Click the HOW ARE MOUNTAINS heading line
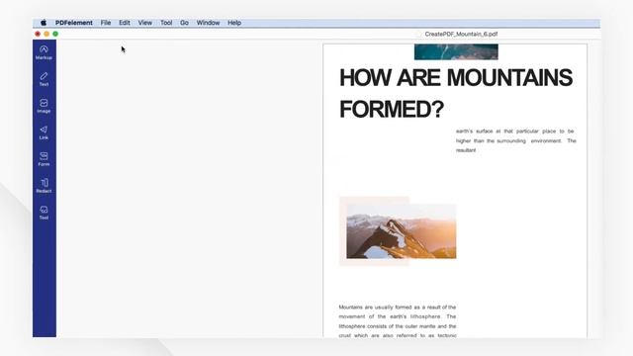Viewport: 633px width, 356px height. [456, 77]
